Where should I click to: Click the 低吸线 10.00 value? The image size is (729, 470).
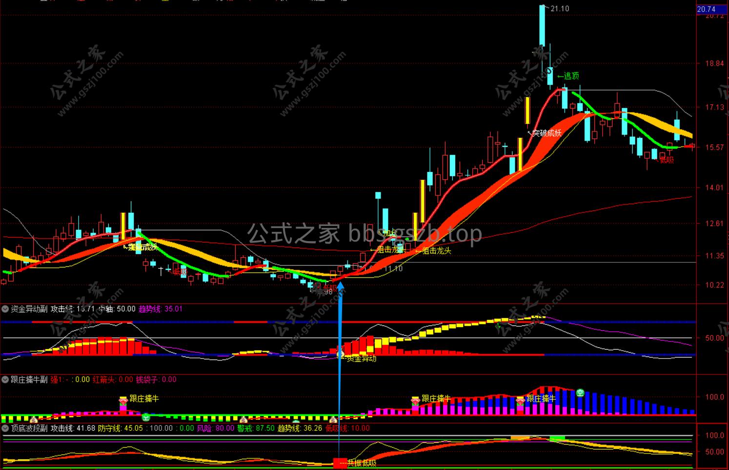347,428
